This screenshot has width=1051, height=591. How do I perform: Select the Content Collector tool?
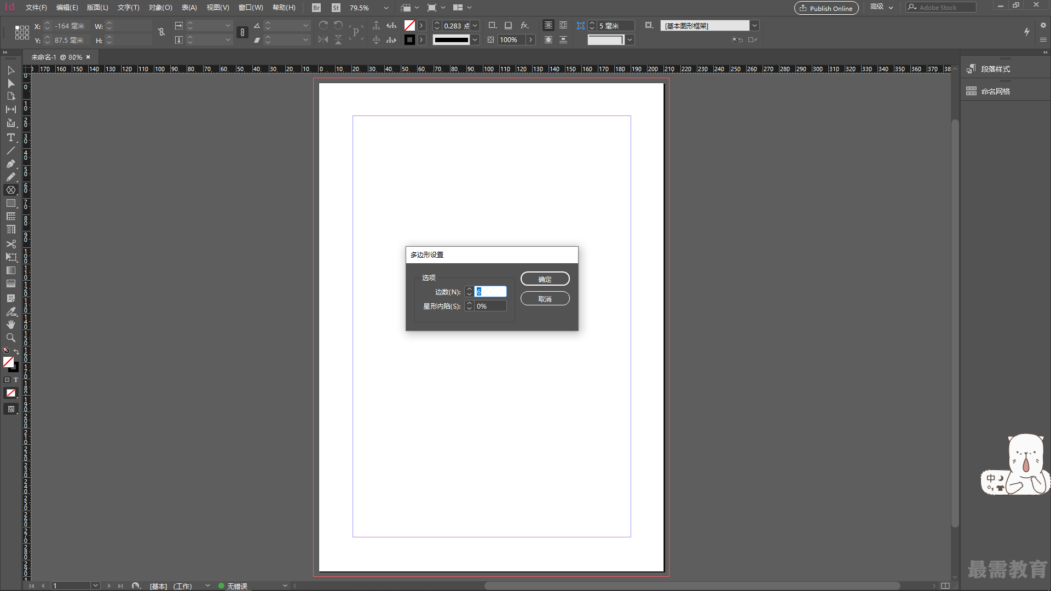(x=10, y=123)
